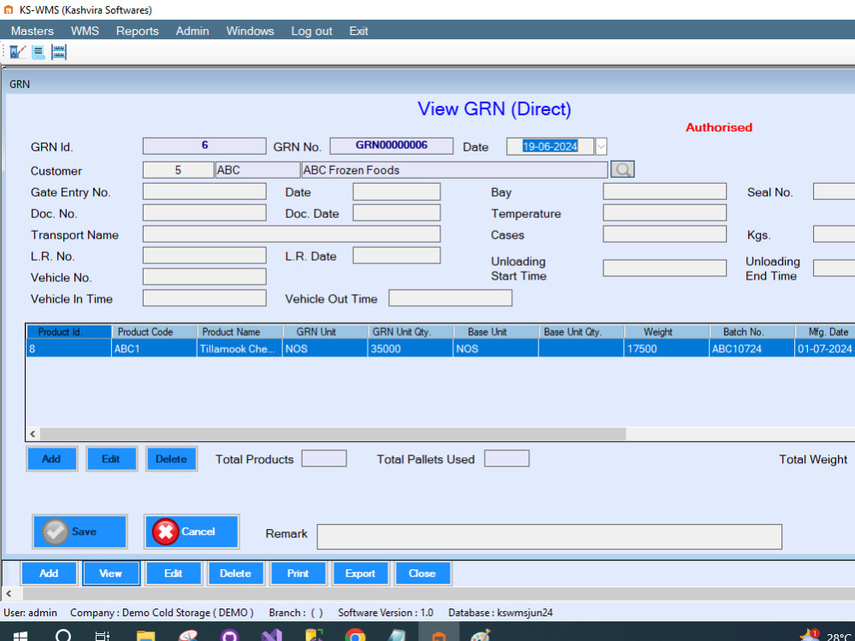Click the Remark input field
The height and width of the screenshot is (641, 855).
coord(549,537)
